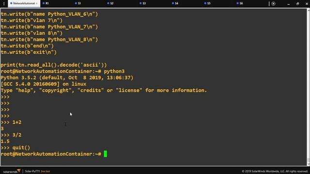Image resolution: width=310 pixels, height=174 pixels.
Task: Click the terminal vertical scrollbar
Action: point(308,87)
